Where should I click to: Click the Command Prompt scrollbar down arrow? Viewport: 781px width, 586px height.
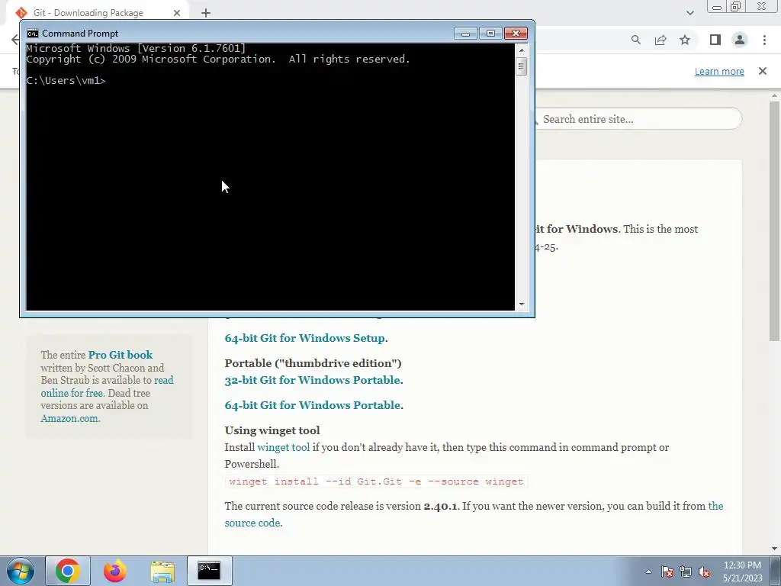522,304
